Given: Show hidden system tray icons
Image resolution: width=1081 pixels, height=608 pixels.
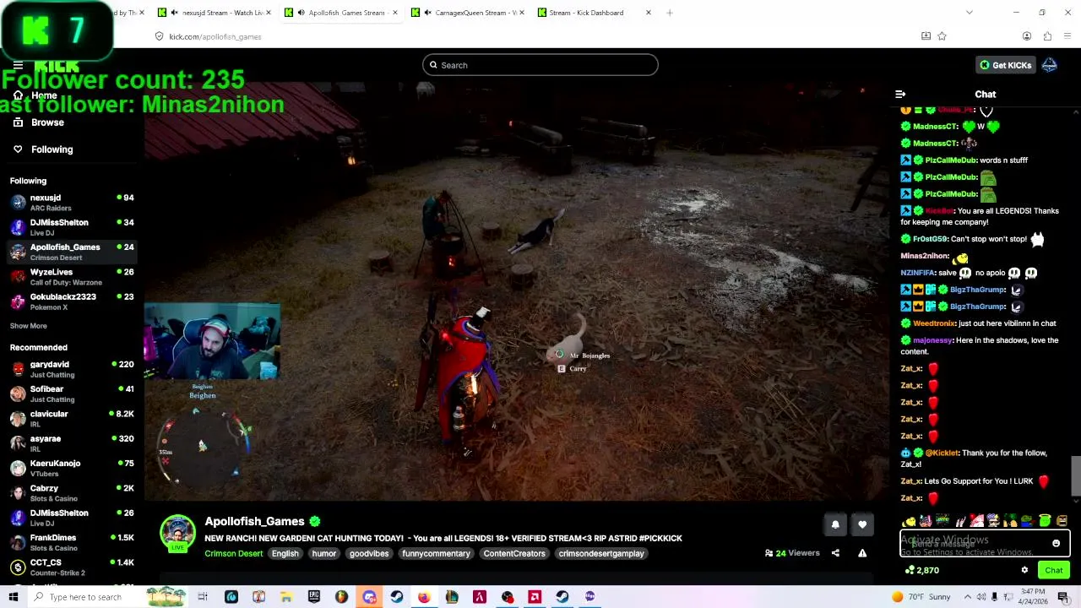Looking at the screenshot, I should 967,597.
